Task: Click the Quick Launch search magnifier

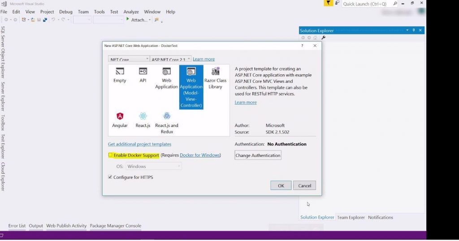Action: coord(395,4)
